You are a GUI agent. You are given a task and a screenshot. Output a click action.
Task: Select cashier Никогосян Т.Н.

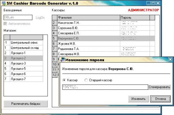tap(88, 23)
